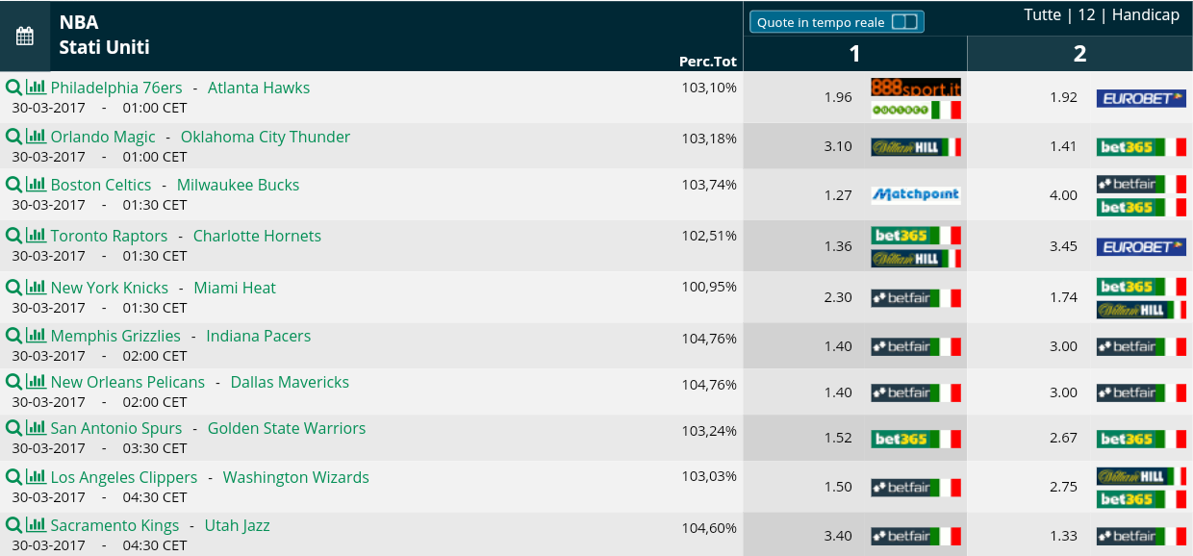This screenshot has height=556, width=1193.
Task: Click the Matchpoint bookmaker logo
Action: pos(916,195)
